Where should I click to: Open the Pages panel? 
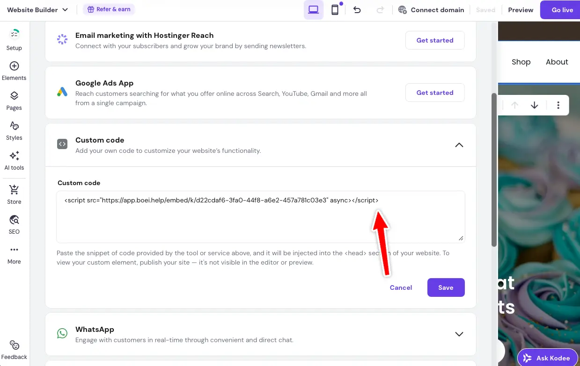coord(14,101)
